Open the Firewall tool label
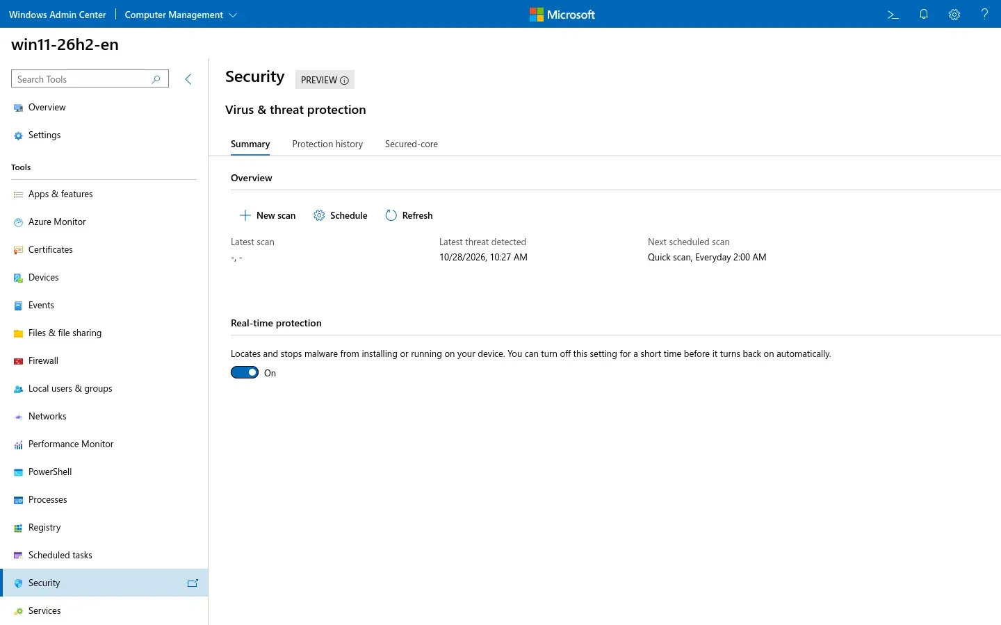Viewport: 1001px width, 625px height. pos(43,361)
